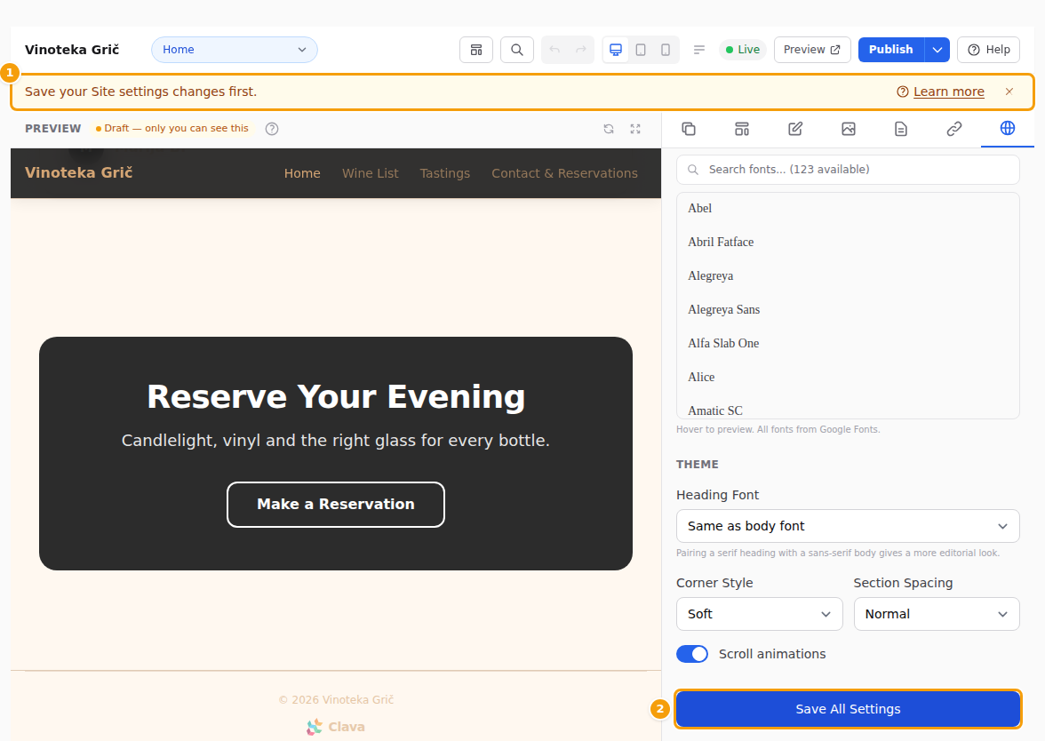Image resolution: width=1045 pixels, height=741 pixels.
Task: Open the Home page selector dropdown
Action: [235, 50]
